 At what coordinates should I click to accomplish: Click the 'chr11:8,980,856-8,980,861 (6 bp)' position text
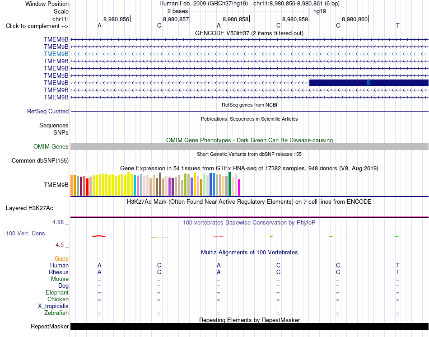click(296, 4)
